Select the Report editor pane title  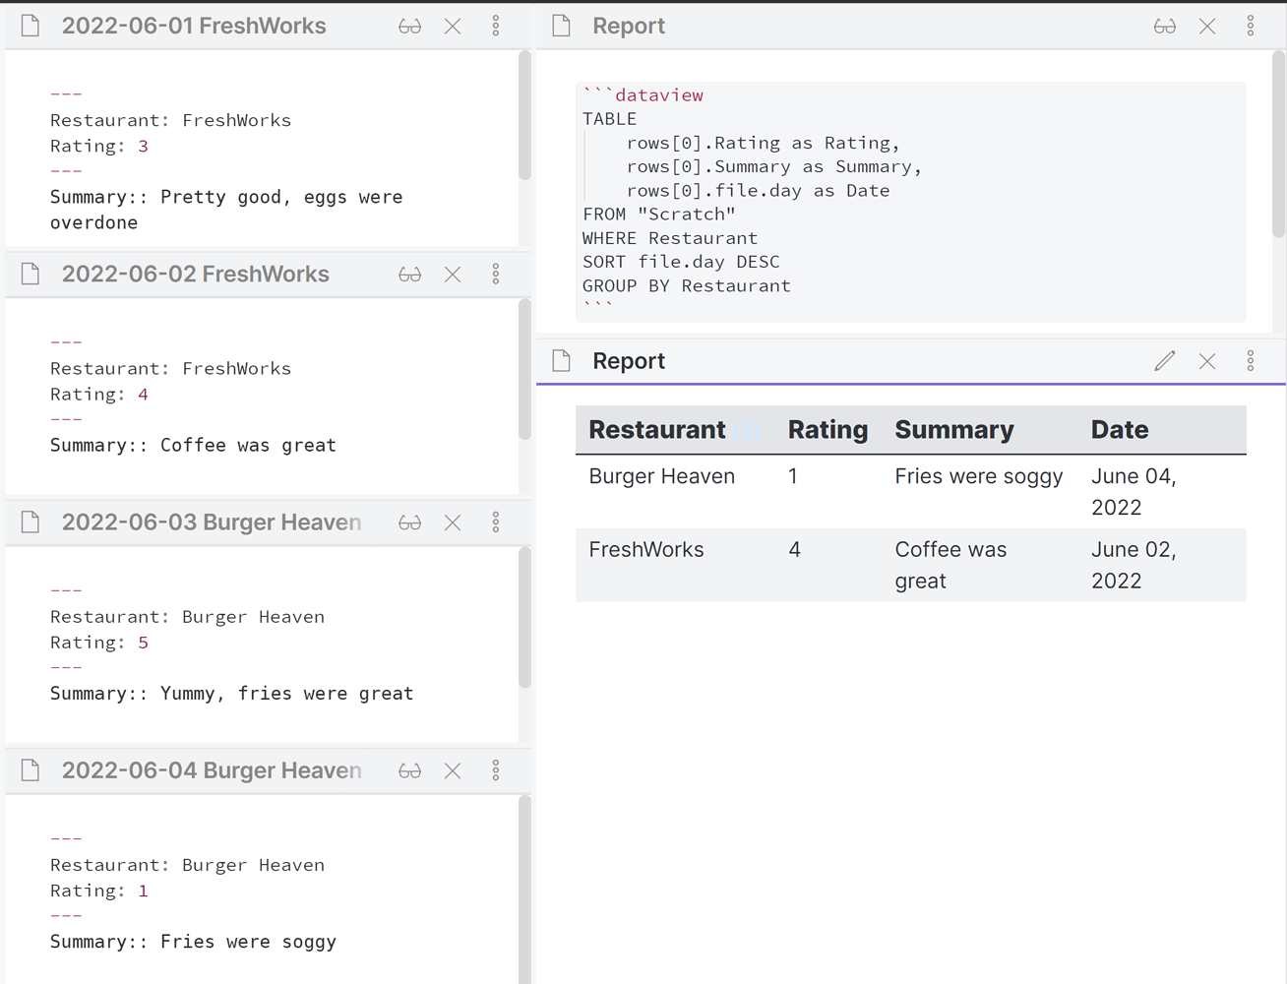click(628, 27)
